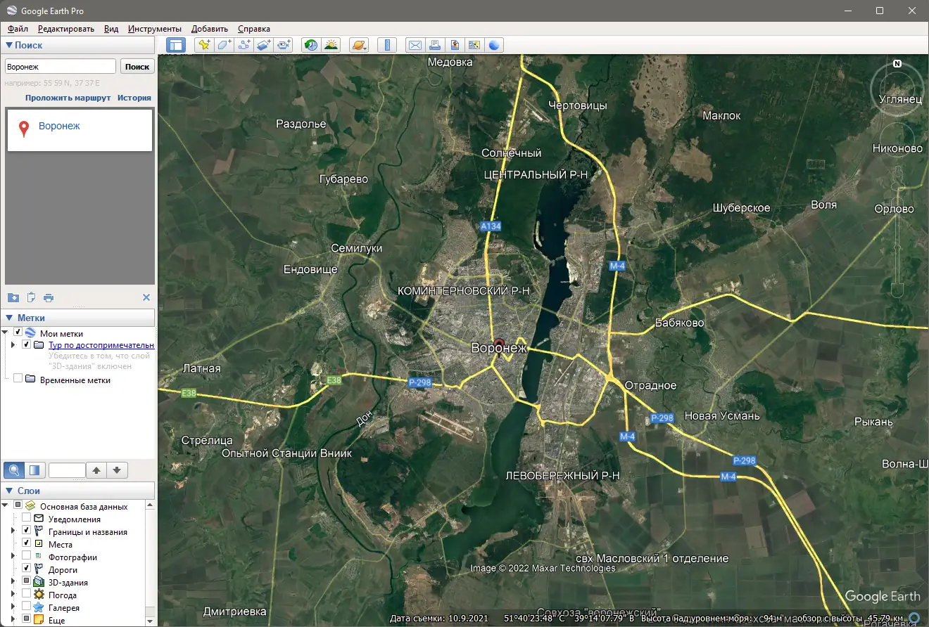
Task: Focus the Воронеж search field
Action: click(61, 66)
